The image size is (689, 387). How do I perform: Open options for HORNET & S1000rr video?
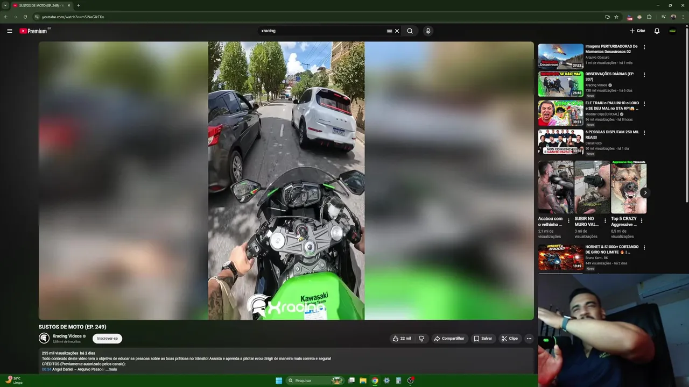(x=644, y=248)
